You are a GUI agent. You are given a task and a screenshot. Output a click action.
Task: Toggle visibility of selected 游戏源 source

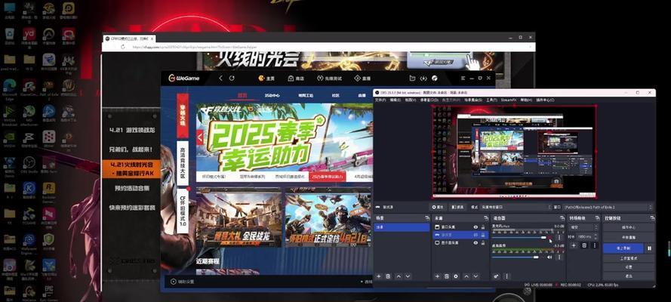tap(476, 235)
